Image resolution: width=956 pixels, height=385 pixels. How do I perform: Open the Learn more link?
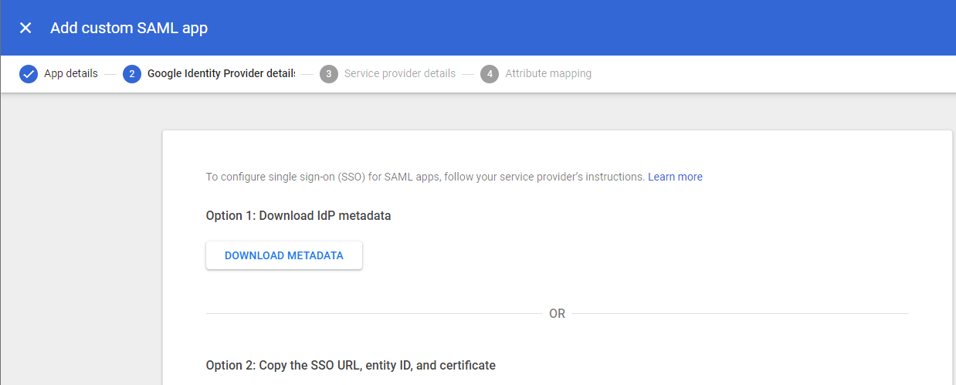675,177
